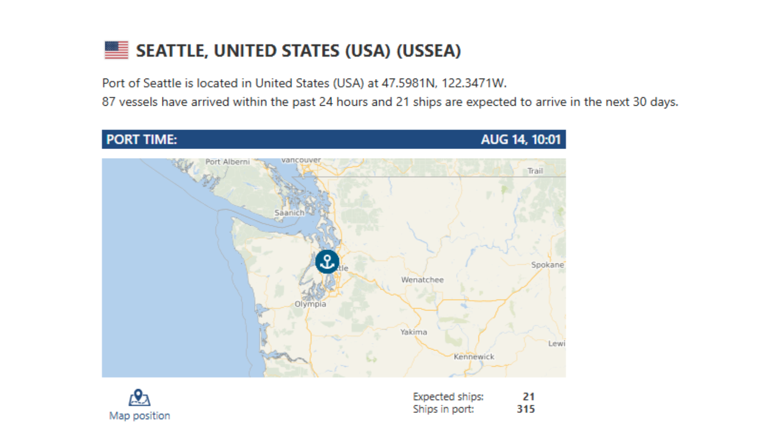
Task: Click the anchor port marker on map
Action: (x=327, y=261)
